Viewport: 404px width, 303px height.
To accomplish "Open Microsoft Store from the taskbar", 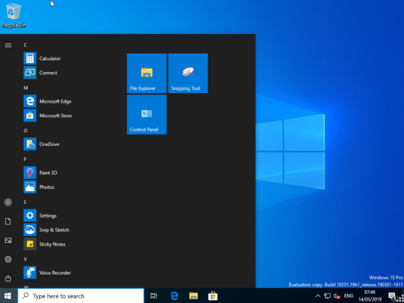I will (x=213, y=296).
